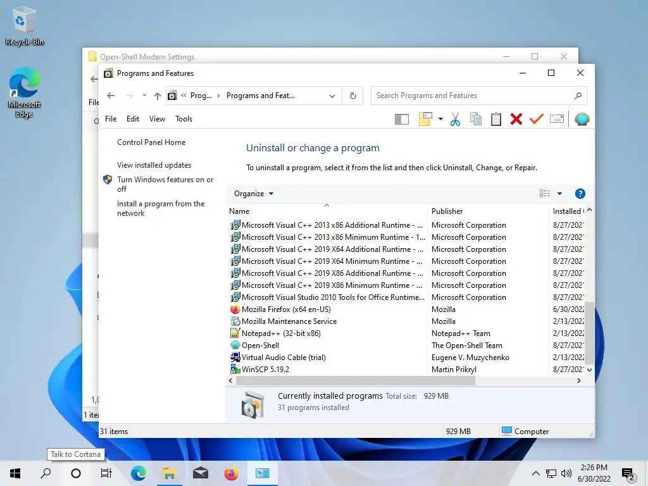
Task: Open View installed updates link
Action: coord(154,165)
